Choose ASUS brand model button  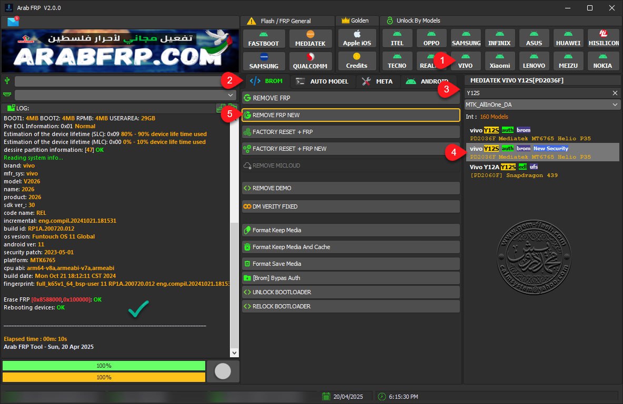[x=534, y=38]
